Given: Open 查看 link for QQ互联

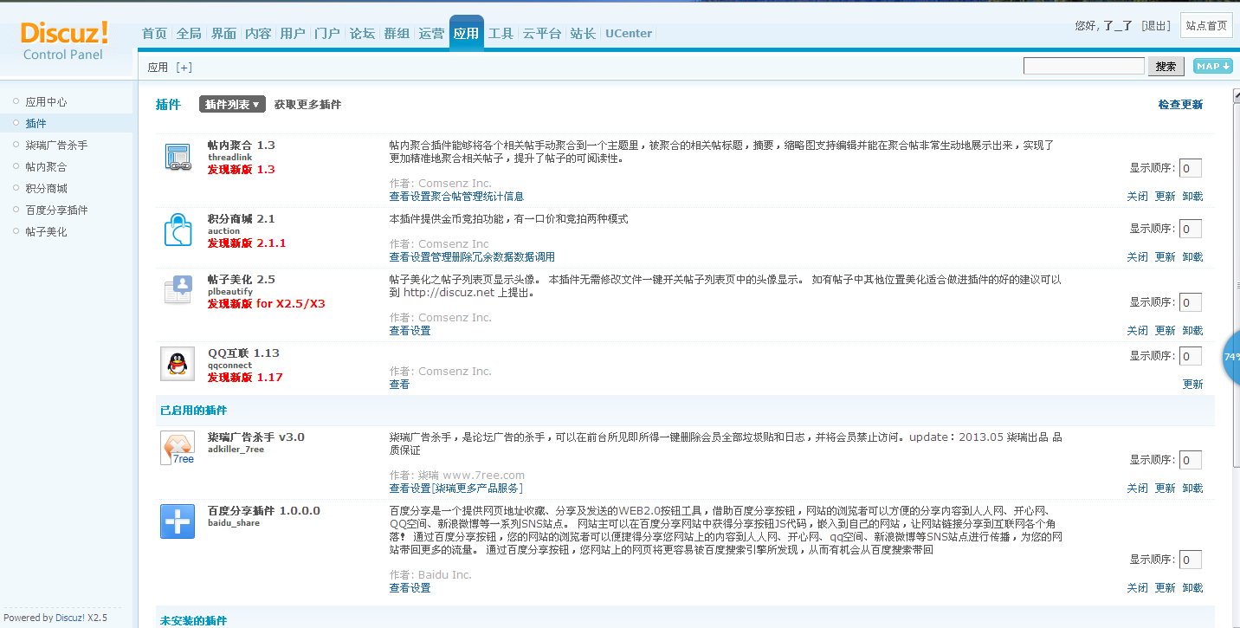Looking at the screenshot, I should 399,385.
